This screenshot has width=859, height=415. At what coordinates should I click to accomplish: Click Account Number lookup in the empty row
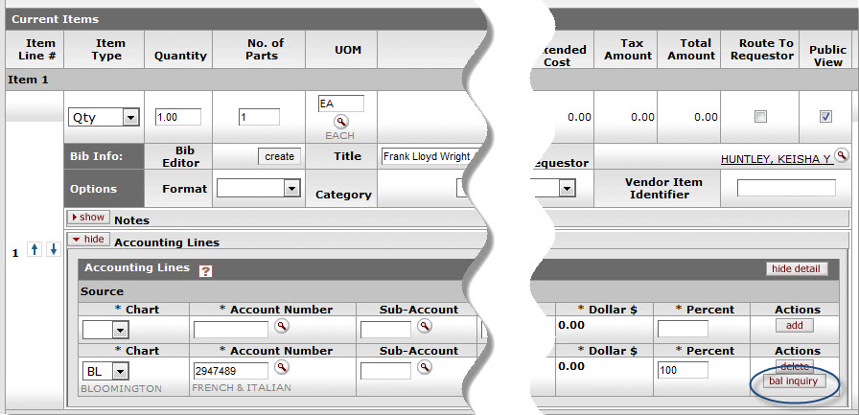coord(282,327)
